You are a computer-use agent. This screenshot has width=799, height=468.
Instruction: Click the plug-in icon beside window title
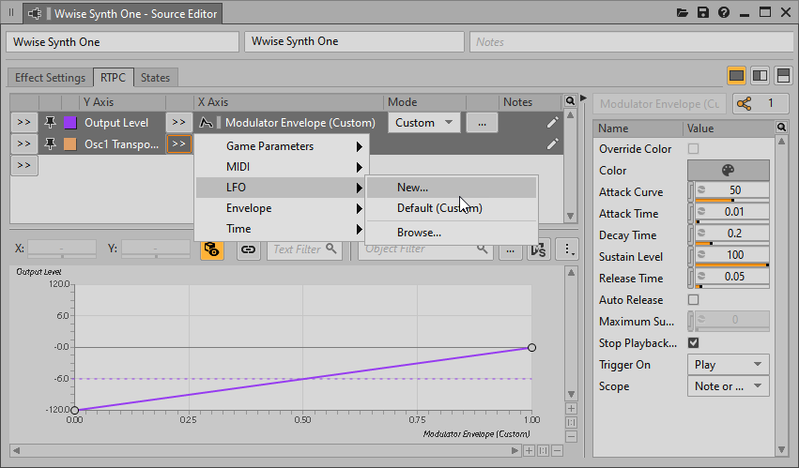click(x=35, y=14)
